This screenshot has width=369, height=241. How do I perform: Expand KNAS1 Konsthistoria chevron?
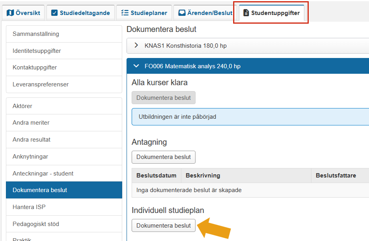point(136,45)
